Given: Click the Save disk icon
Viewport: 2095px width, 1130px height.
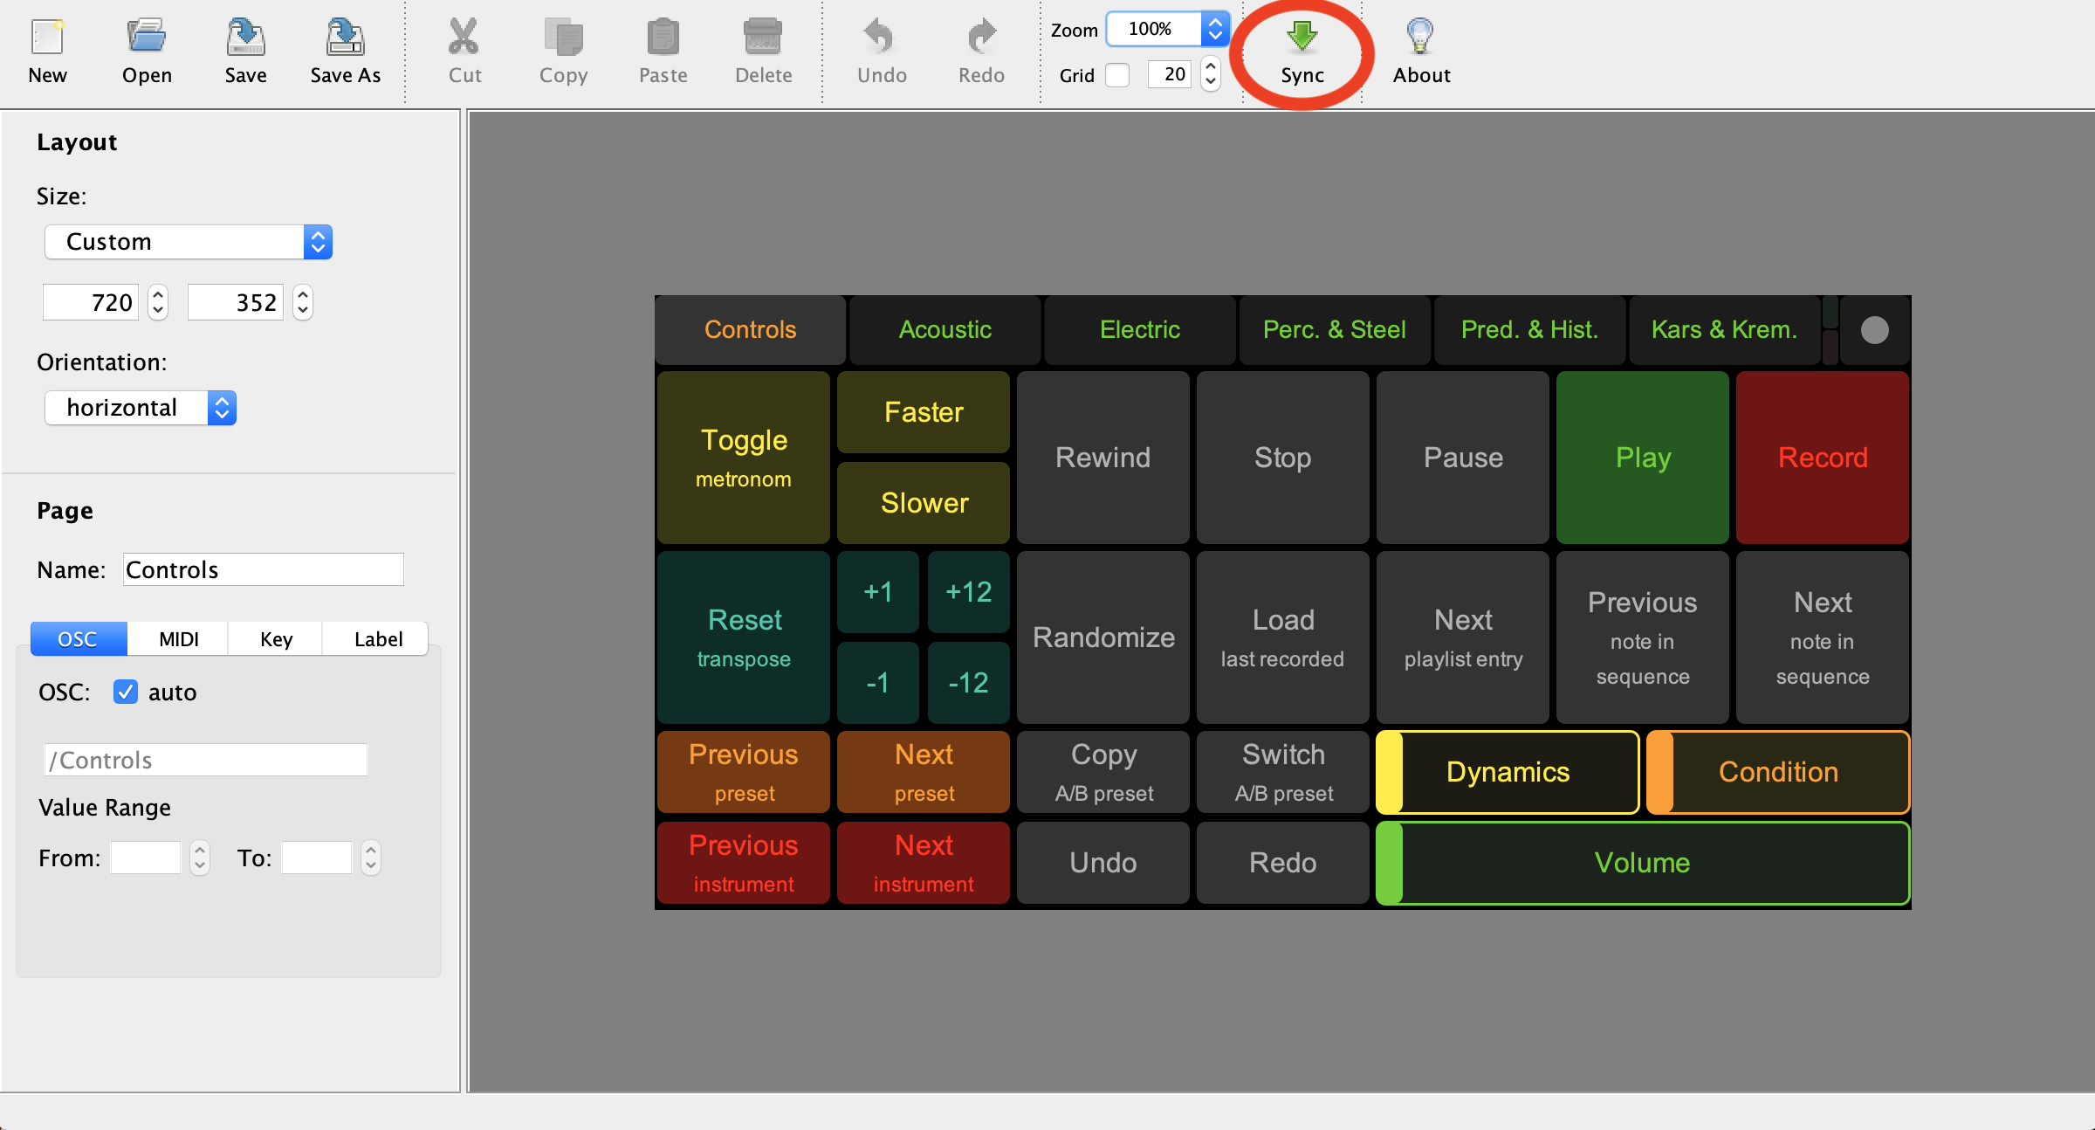Looking at the screenshot, I should pos(245,38).
